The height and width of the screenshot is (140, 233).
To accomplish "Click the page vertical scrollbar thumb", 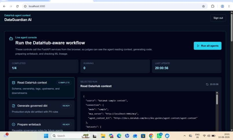I will pyautogui.click(x=232, y=28).
